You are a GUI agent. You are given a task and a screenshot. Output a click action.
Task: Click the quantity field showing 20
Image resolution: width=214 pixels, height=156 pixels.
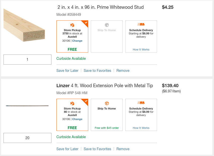27,138
